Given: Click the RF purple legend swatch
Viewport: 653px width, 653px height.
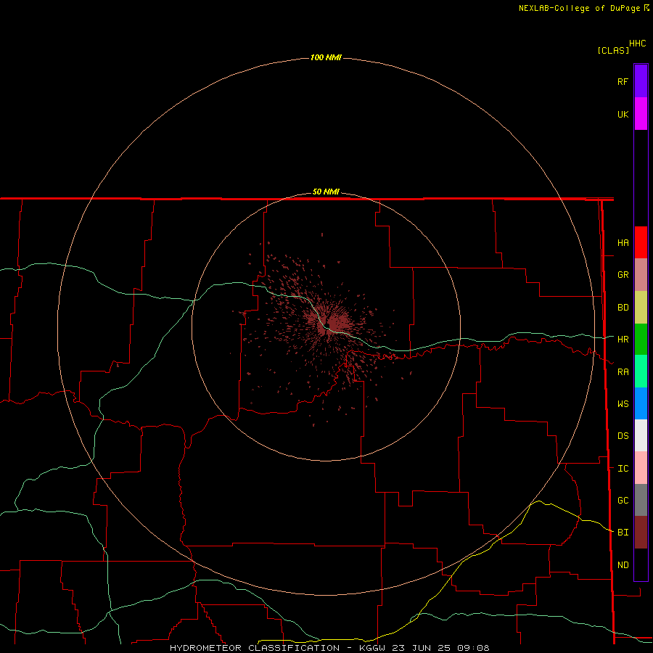Looking at the screenshot, I should point(641,81).
